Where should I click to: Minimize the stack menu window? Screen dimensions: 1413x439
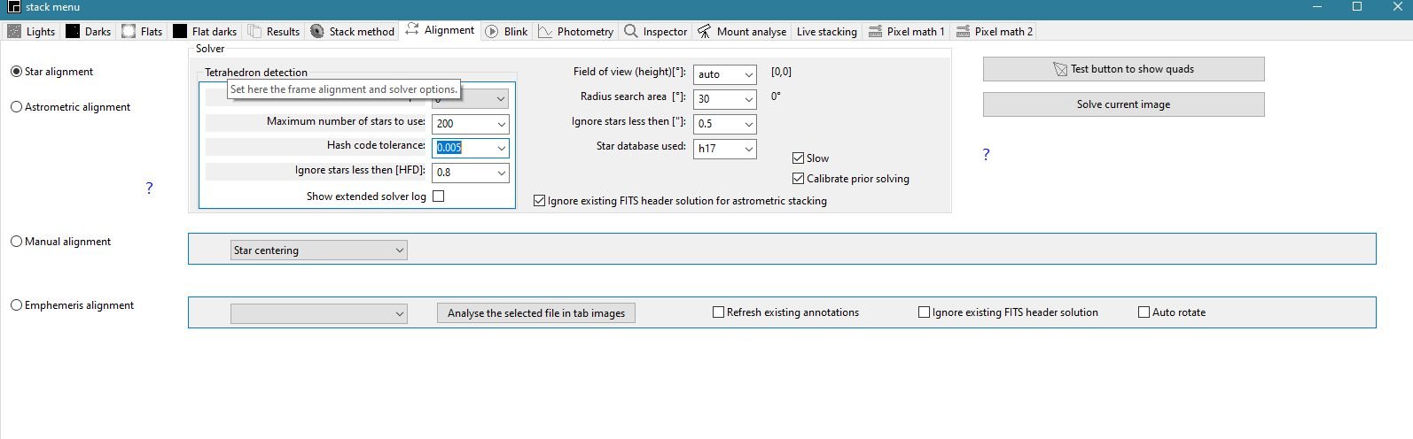[1319, 7]
